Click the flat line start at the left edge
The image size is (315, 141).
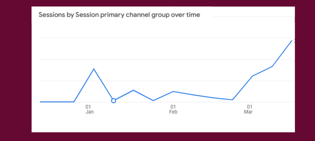[41, 102]
